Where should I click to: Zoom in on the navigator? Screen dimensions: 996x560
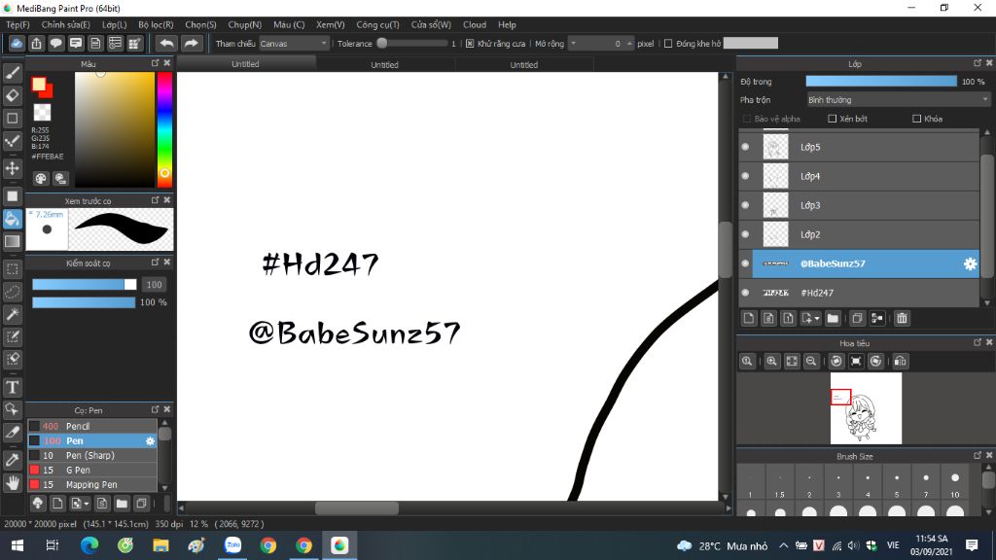tap(771, 362)
